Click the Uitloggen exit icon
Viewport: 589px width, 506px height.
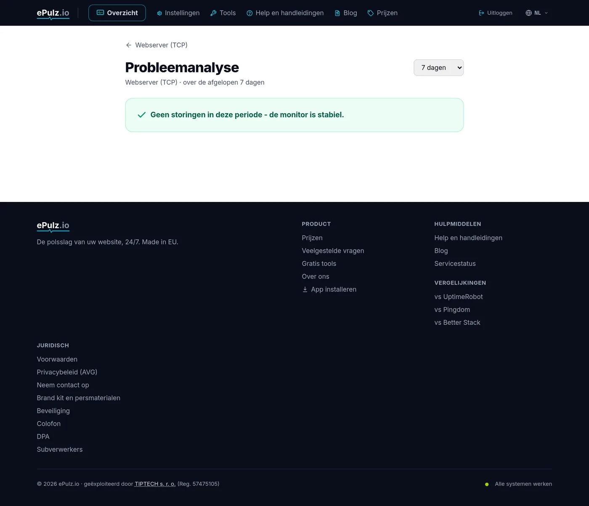[x=481, y=13]
